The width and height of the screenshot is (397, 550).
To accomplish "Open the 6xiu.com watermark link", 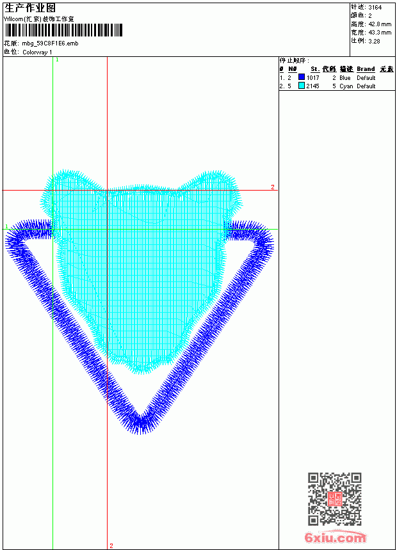I will pos(335,538).
